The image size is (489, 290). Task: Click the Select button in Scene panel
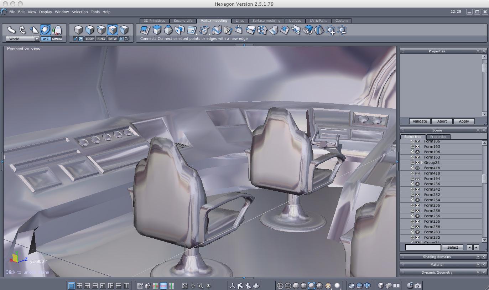pos(453,247)
